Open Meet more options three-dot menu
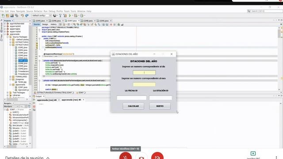This screenshot has height=159, width=283. point(276,158)
